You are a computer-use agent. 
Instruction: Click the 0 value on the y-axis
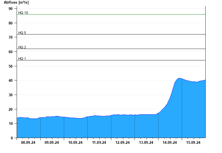[12, 138]
